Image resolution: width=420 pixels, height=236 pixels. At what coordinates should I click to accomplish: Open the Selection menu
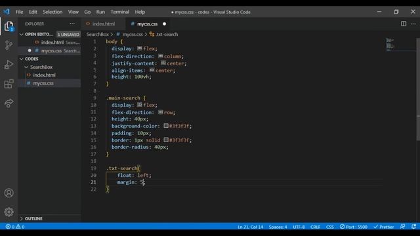pyautogui.click(x=52, y=12)
